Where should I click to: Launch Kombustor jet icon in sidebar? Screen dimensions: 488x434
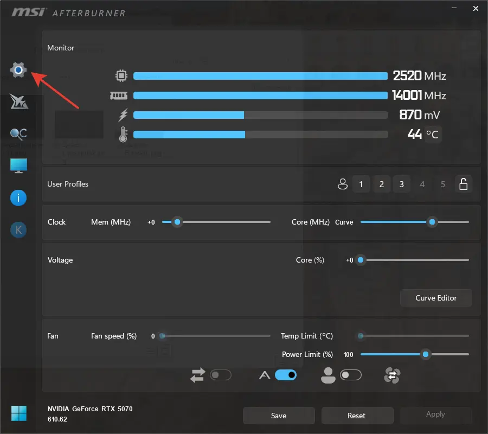point(18,101)
